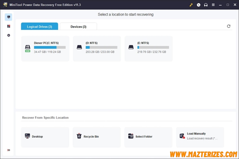Viewport: 239px width, 159px height.
Task: Click the D: drive usage bar
Action: coord(101,47)
